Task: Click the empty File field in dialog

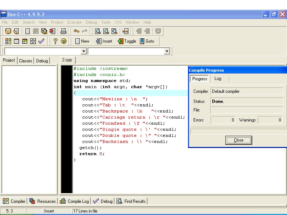Action: click(247, 110)
